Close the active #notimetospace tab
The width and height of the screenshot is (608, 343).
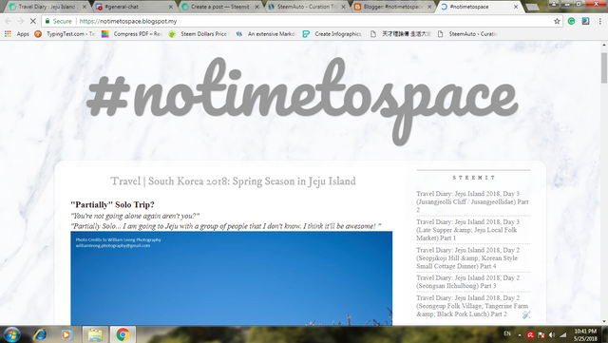coord(516,7)
